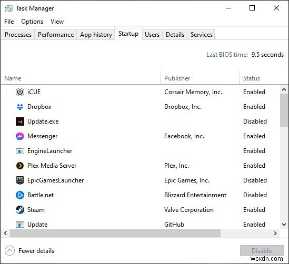The width and height of the screenshot is (289, 264).
Task: Select the Messenger entry name
Action: coord(43,136)
